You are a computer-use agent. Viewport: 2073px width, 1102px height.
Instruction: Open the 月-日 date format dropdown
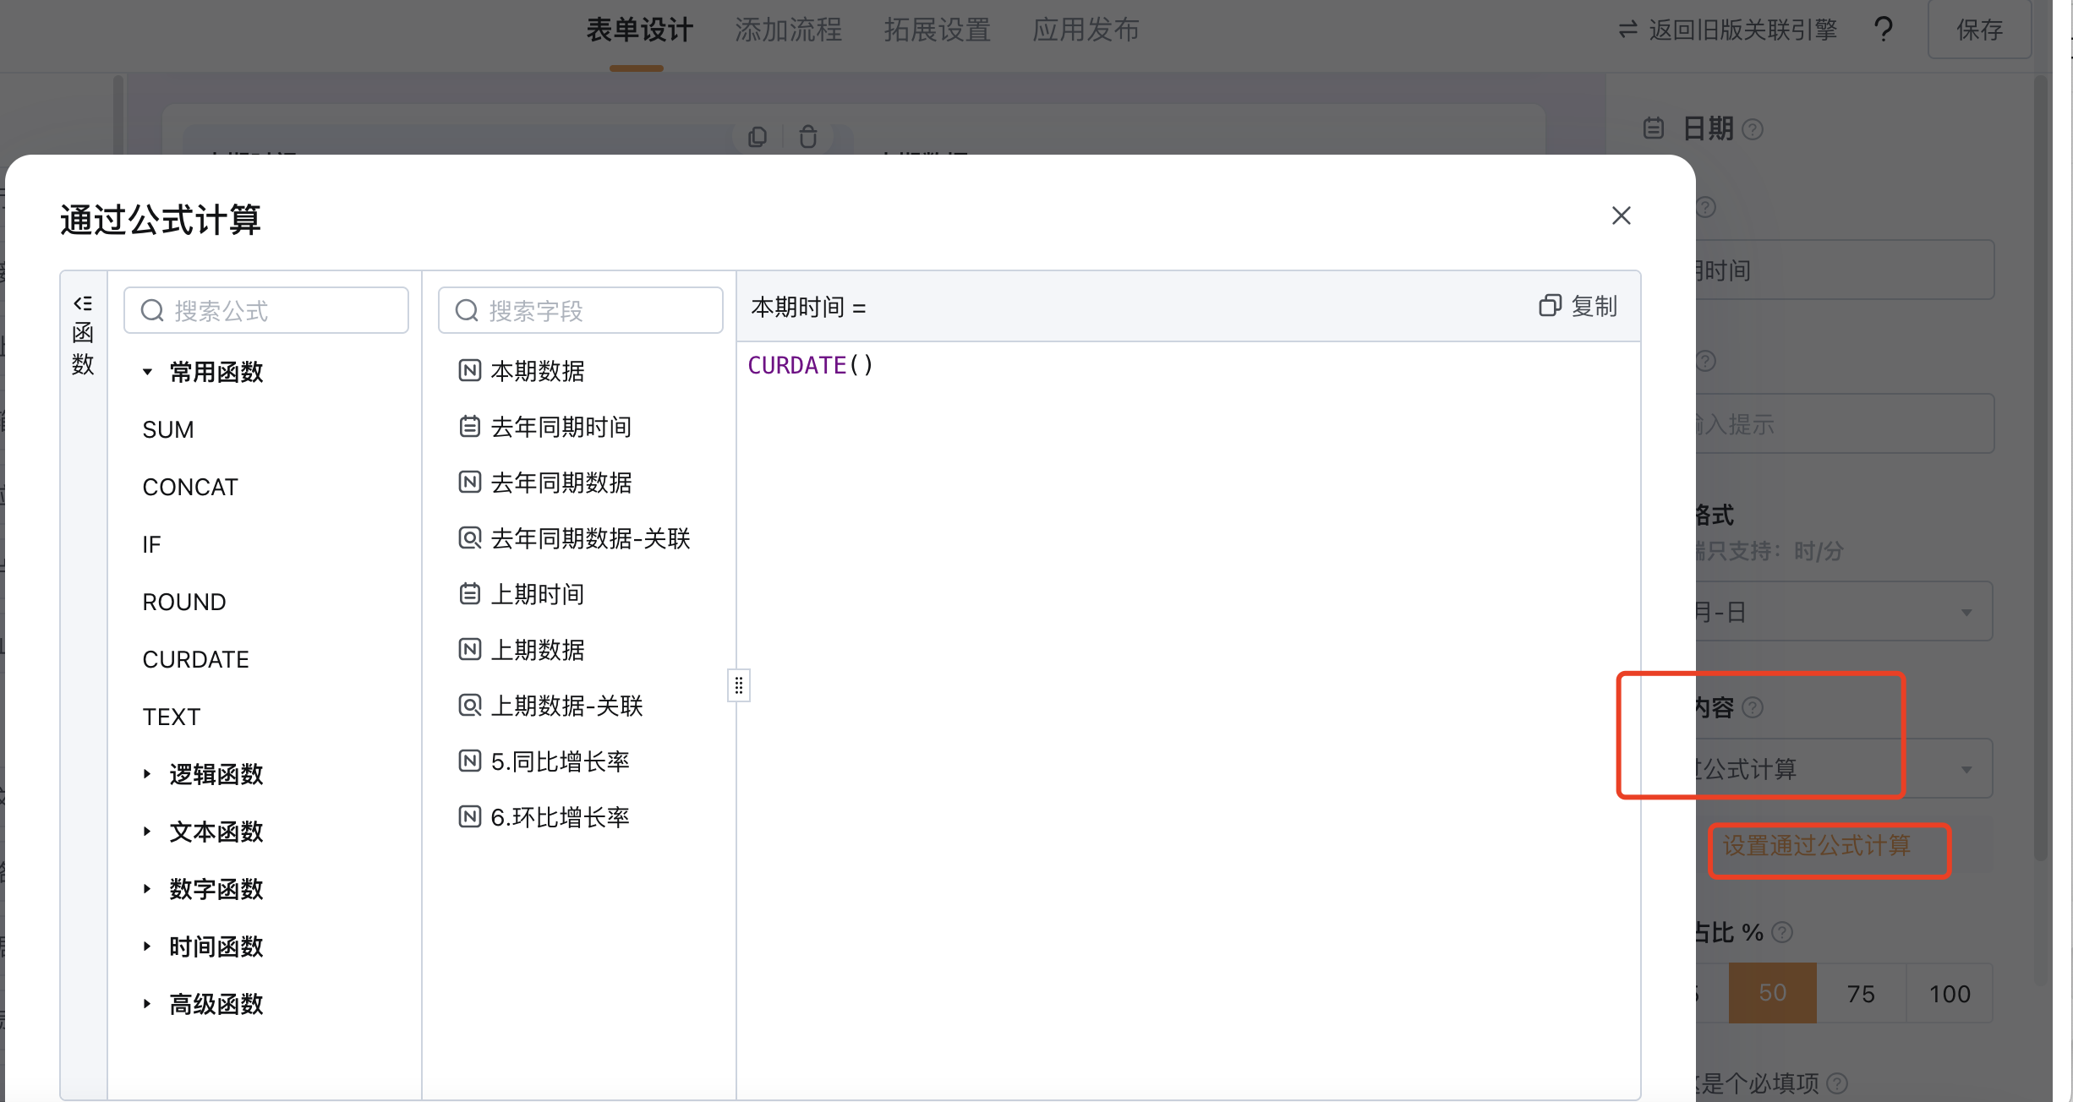[x=1845, y=611]
